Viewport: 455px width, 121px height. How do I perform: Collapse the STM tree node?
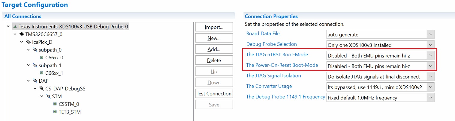click(42, 96)
